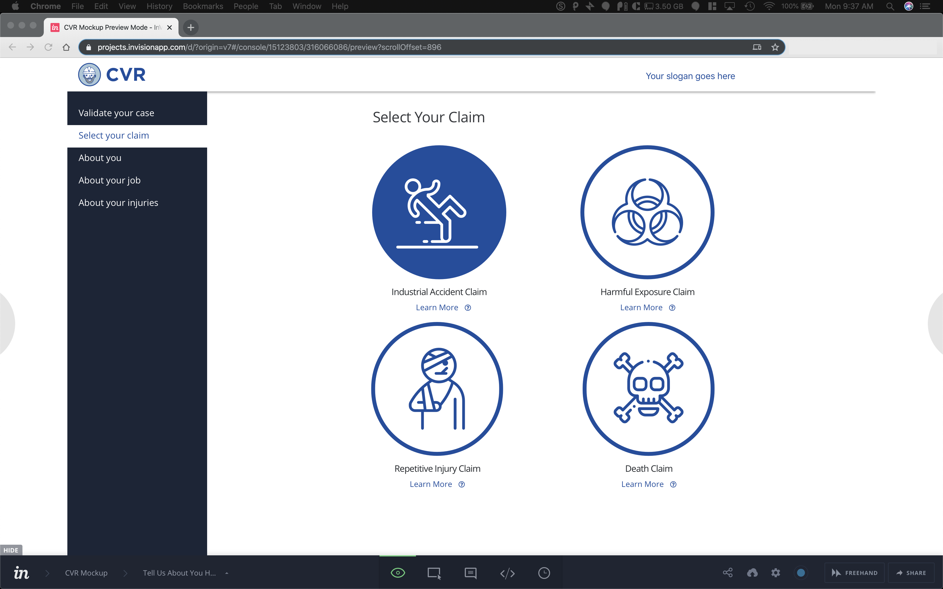Viewport: 943px width, 589px height.
Task: Open Learn More under Repetitive Injury Claim
Action: [x=431, y=484]
